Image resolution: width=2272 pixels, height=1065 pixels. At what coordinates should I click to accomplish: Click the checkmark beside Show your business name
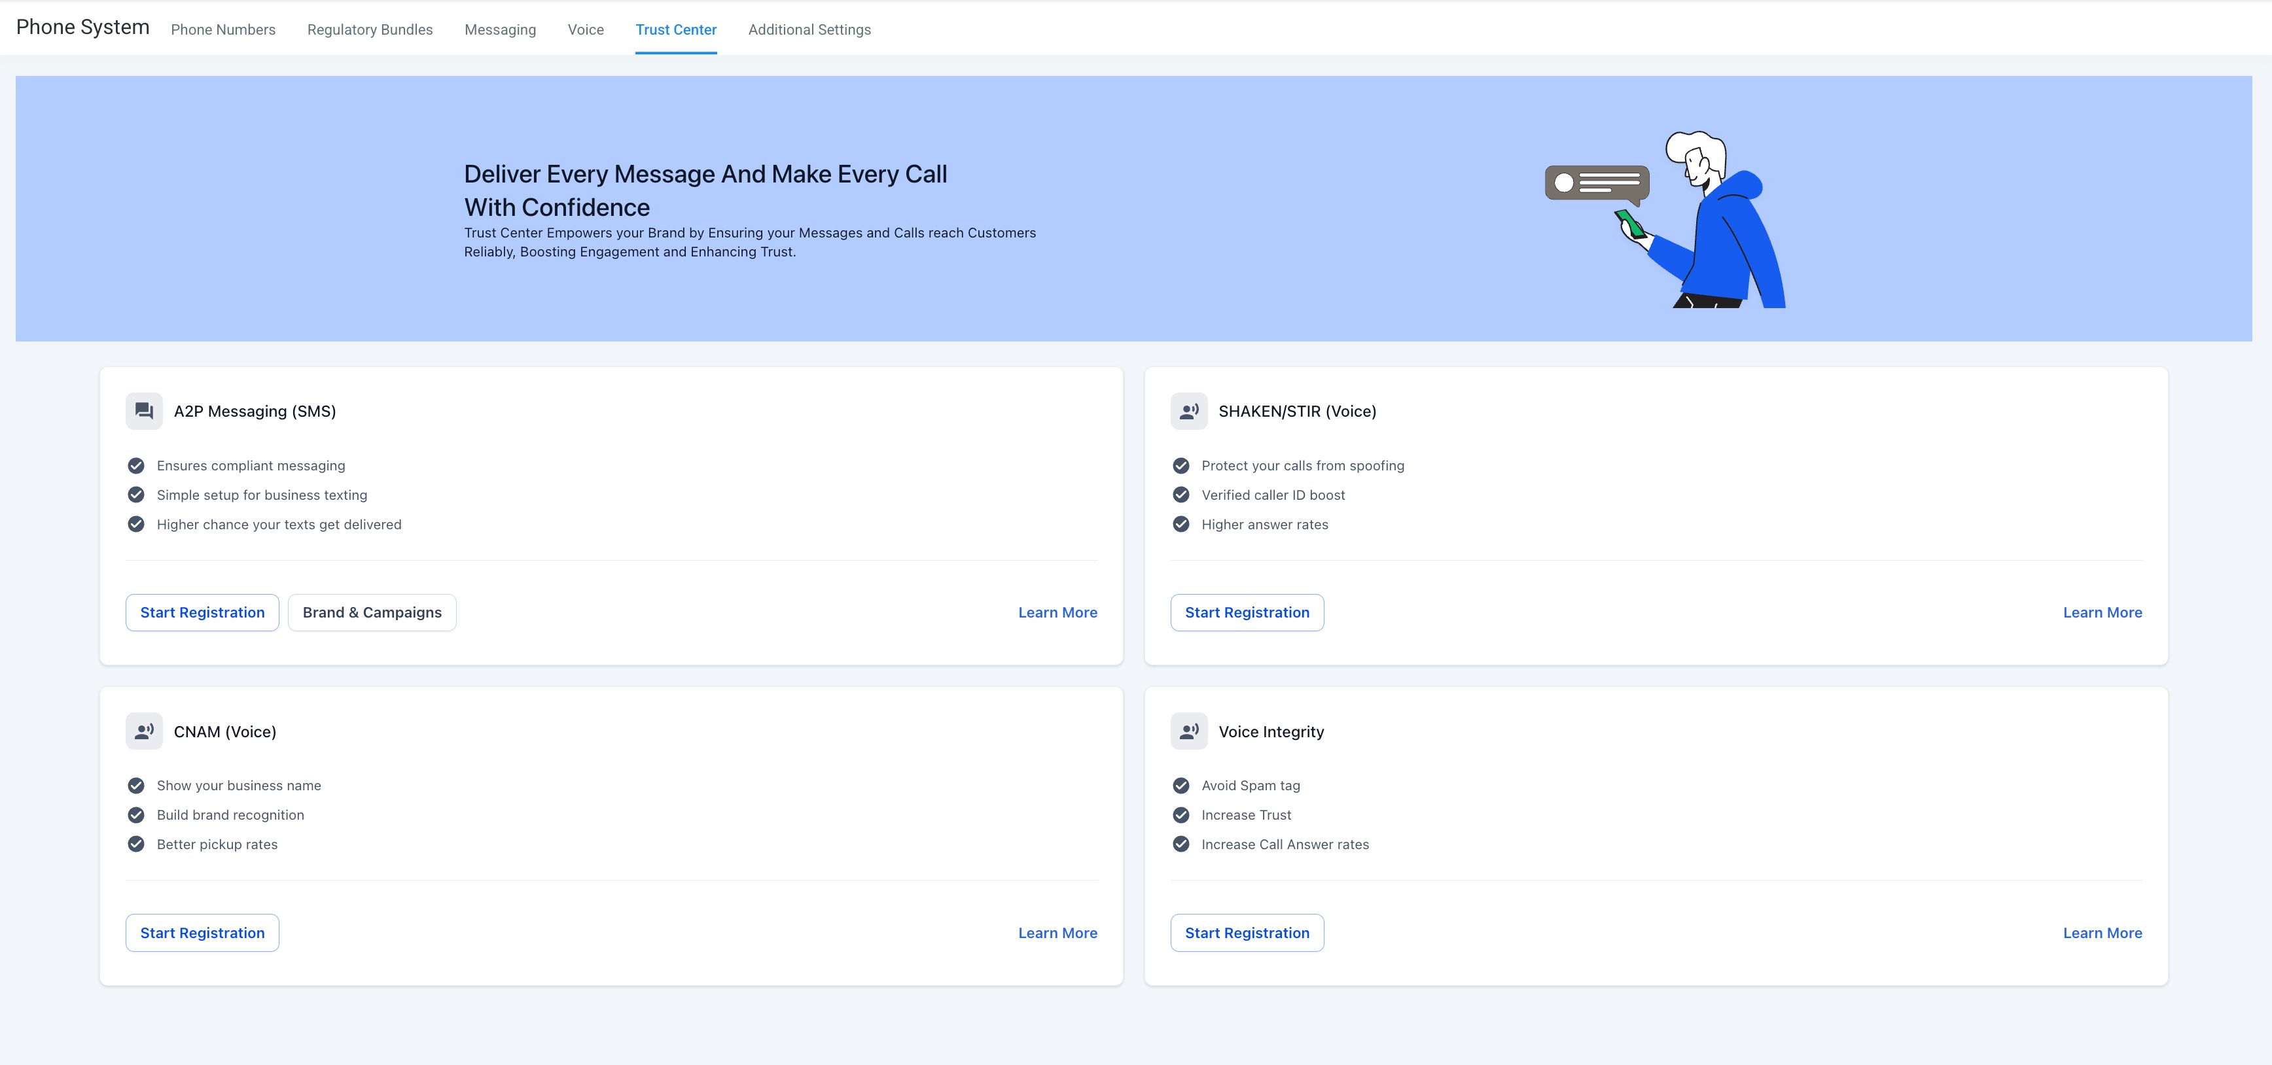137,784
